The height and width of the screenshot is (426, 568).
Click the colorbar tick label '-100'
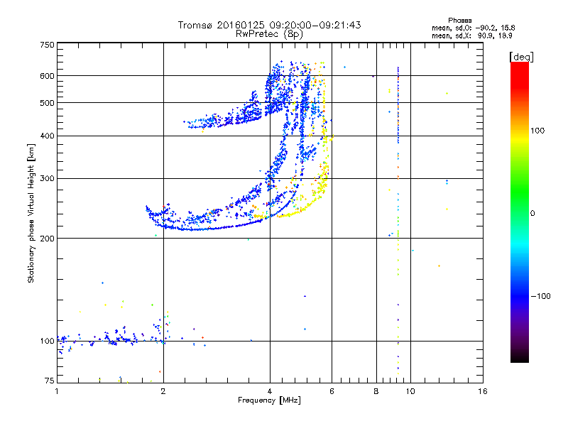click(540, 296)
